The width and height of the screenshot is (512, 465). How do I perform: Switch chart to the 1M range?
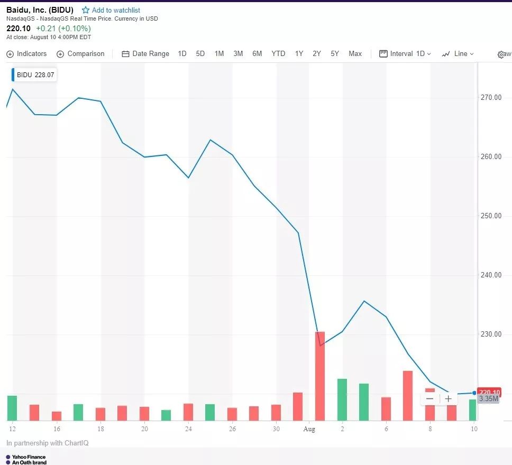(x=219, y=53)
